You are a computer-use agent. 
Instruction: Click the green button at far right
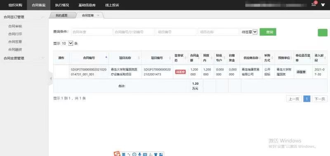323,33
